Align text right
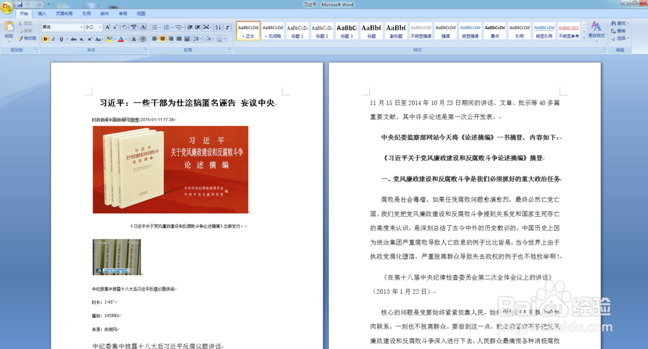The image size is (648, 349). pyautogui.click(x=170, y=39)
